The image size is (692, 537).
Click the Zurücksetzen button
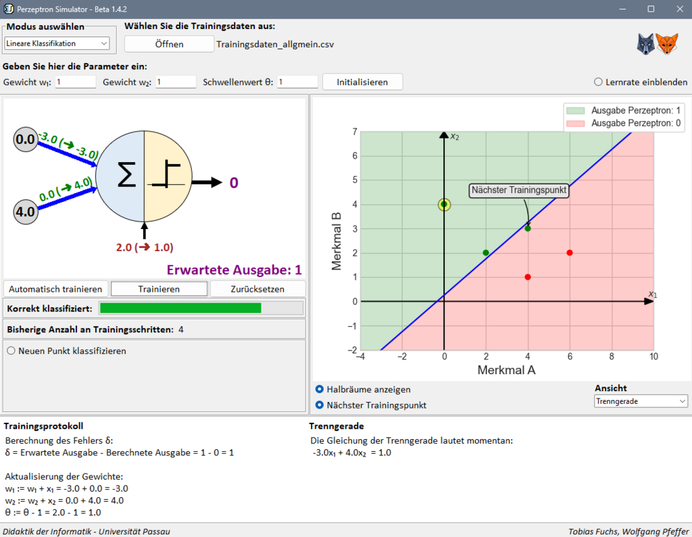coord(257,289)
